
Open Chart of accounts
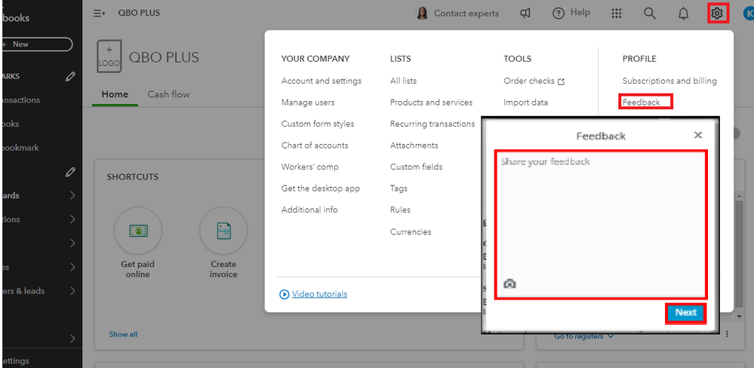pos(315,145)
